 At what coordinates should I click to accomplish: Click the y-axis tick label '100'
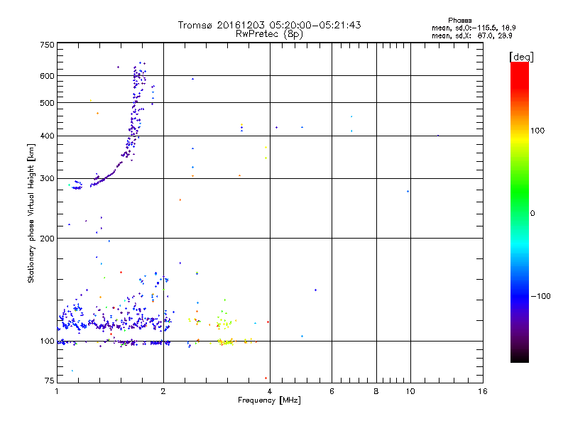(48, 341)
